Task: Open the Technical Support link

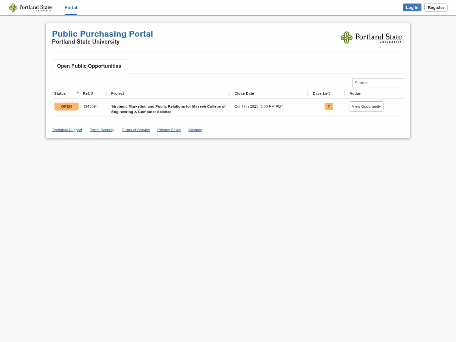Action: [67, 130]
